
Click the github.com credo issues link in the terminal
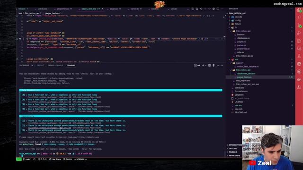pyautogui.click(x=78, y=137)
